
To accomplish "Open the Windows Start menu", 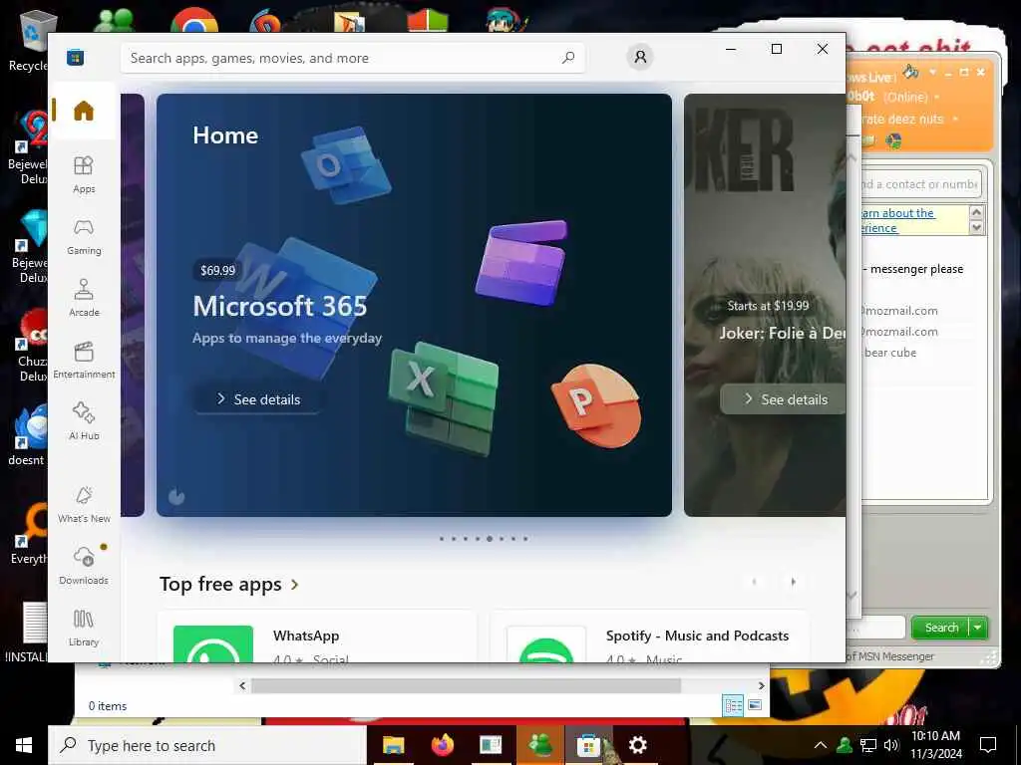I will (24, 745).
